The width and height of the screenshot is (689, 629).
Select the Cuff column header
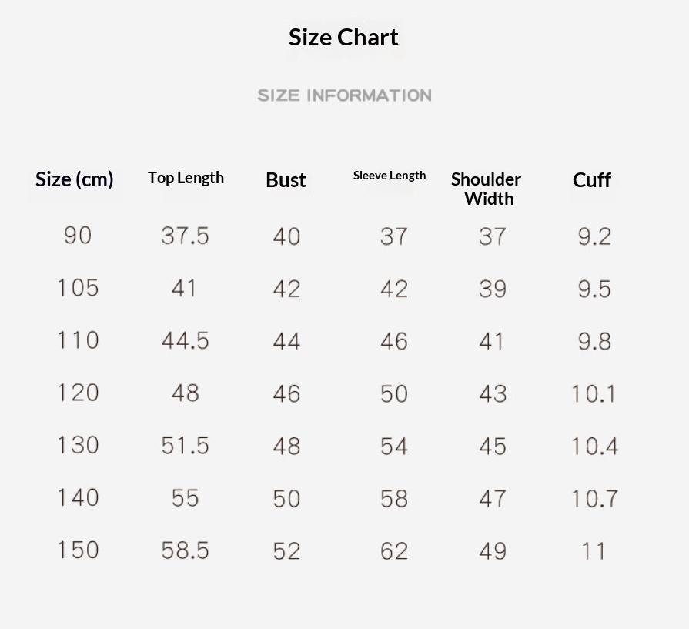tap(591, 180)
